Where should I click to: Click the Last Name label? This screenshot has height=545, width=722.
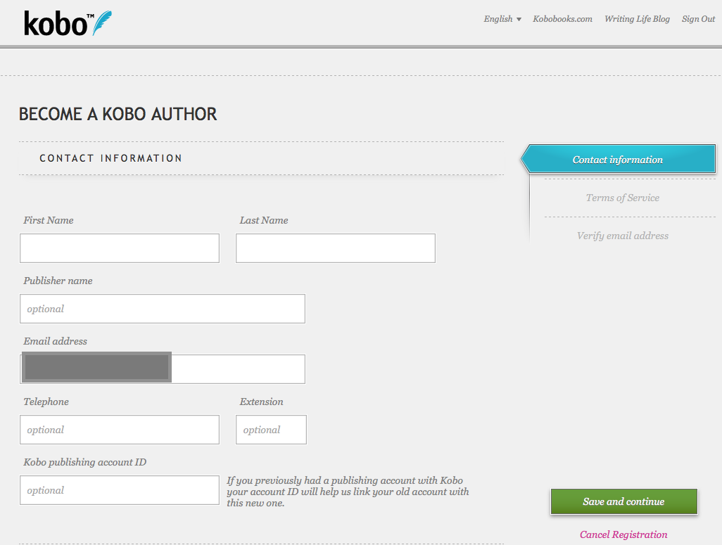click(x=264, y=221)
